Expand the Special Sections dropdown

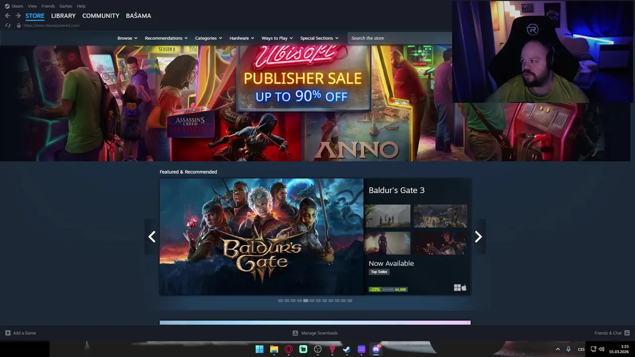click(319, 38)
